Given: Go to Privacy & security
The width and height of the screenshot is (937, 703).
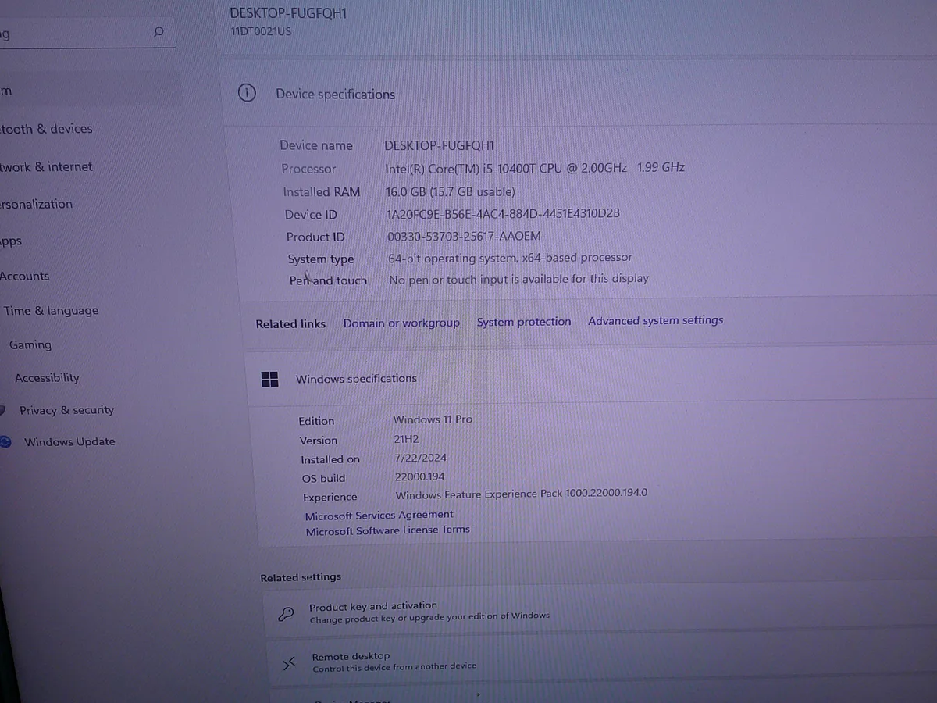Looking at the screenshot, I should (x=66, y=410).
